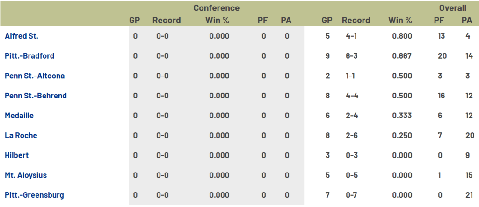Click the La Roche team name
This screenshot has width=479, height=207.
click(21, 136)
